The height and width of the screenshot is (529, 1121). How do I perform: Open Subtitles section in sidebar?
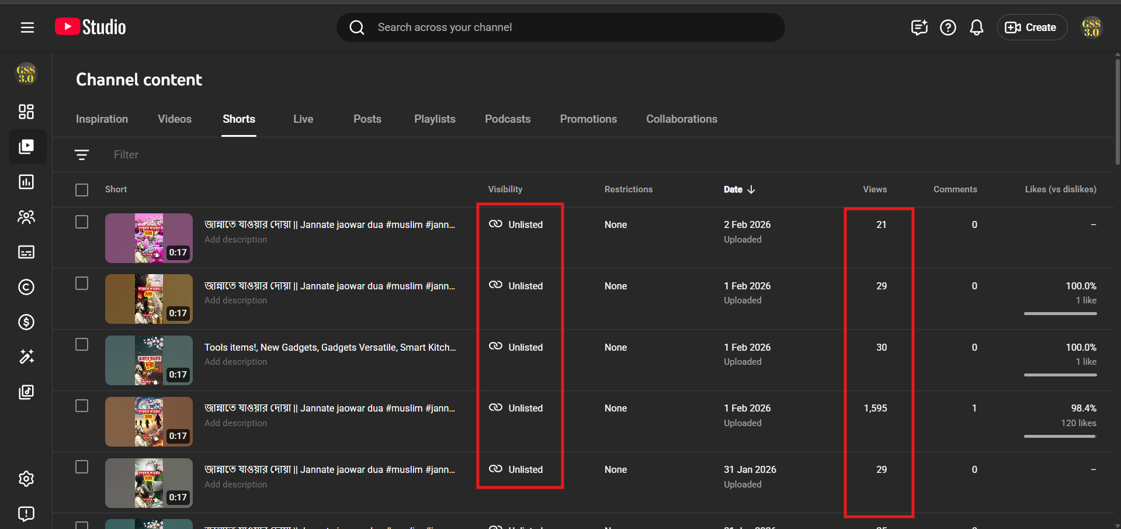[26, 252]
